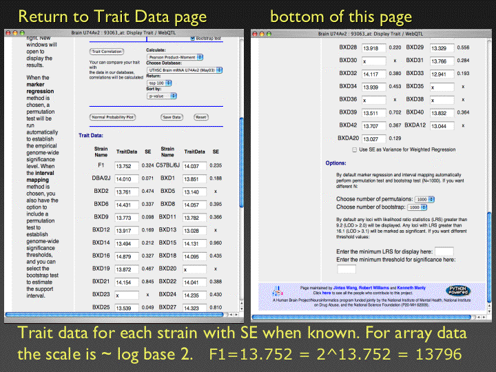This screenshot has width=496, height=372.
Task: Open the 'top 100' Return dropdown
Action: coord(161,83)
